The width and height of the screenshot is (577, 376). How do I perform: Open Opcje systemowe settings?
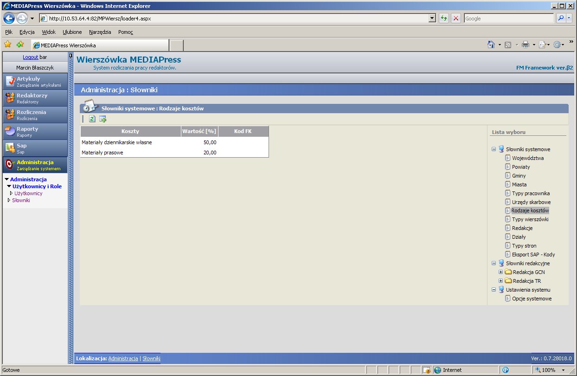click(532, 299)
